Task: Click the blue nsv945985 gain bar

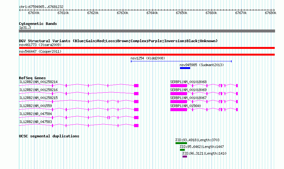Action: pyautogui.click(x=185, y=68)
